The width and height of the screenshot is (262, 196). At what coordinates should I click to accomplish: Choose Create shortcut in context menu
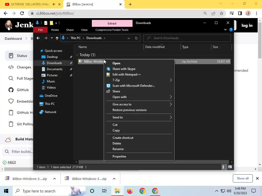(x=123, y=138)
